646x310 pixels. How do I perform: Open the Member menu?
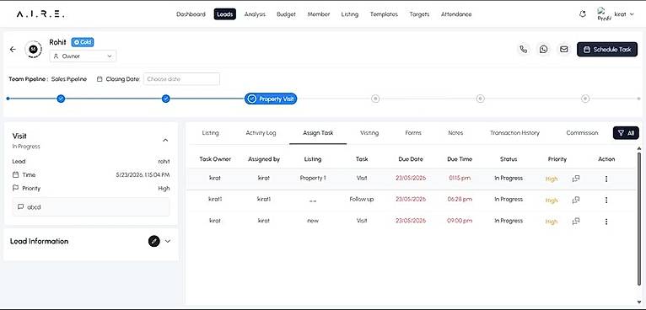point(319,14)
